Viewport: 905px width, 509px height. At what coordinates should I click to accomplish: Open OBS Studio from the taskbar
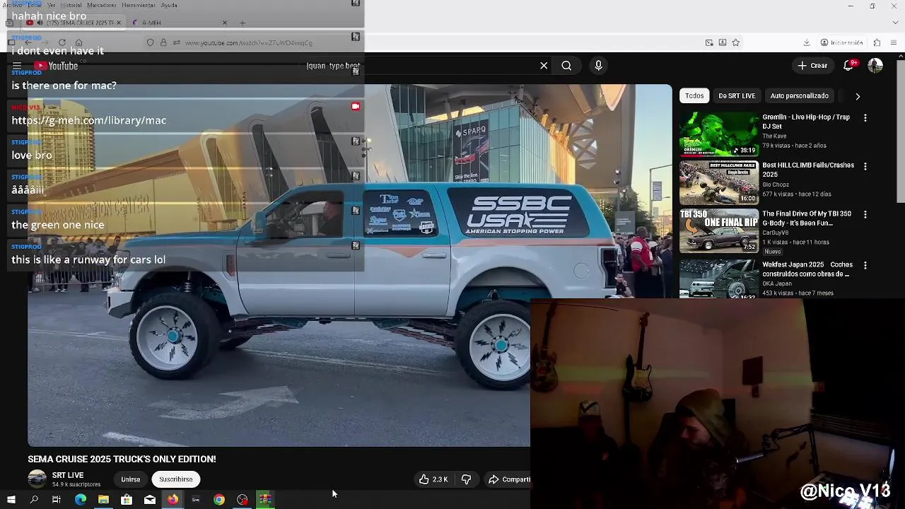click(243, 500)
